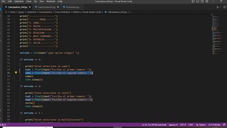The height and width of the screenshot is (128, 227).
Task: Close the Calculadora_Def.py tab
Action: point(30,7)
